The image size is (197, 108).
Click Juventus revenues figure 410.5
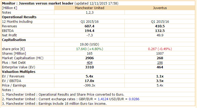coord(160,26)
